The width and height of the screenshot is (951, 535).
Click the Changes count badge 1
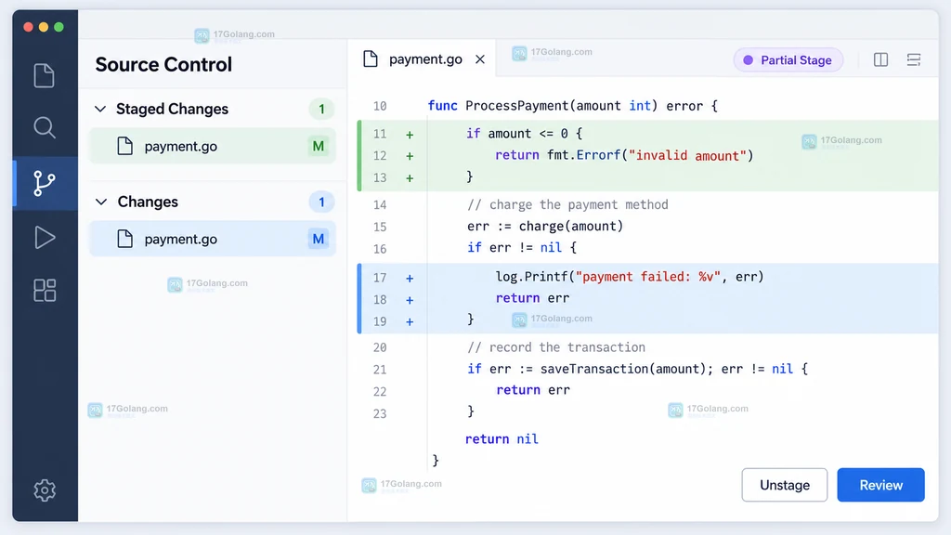click(321, 202)
